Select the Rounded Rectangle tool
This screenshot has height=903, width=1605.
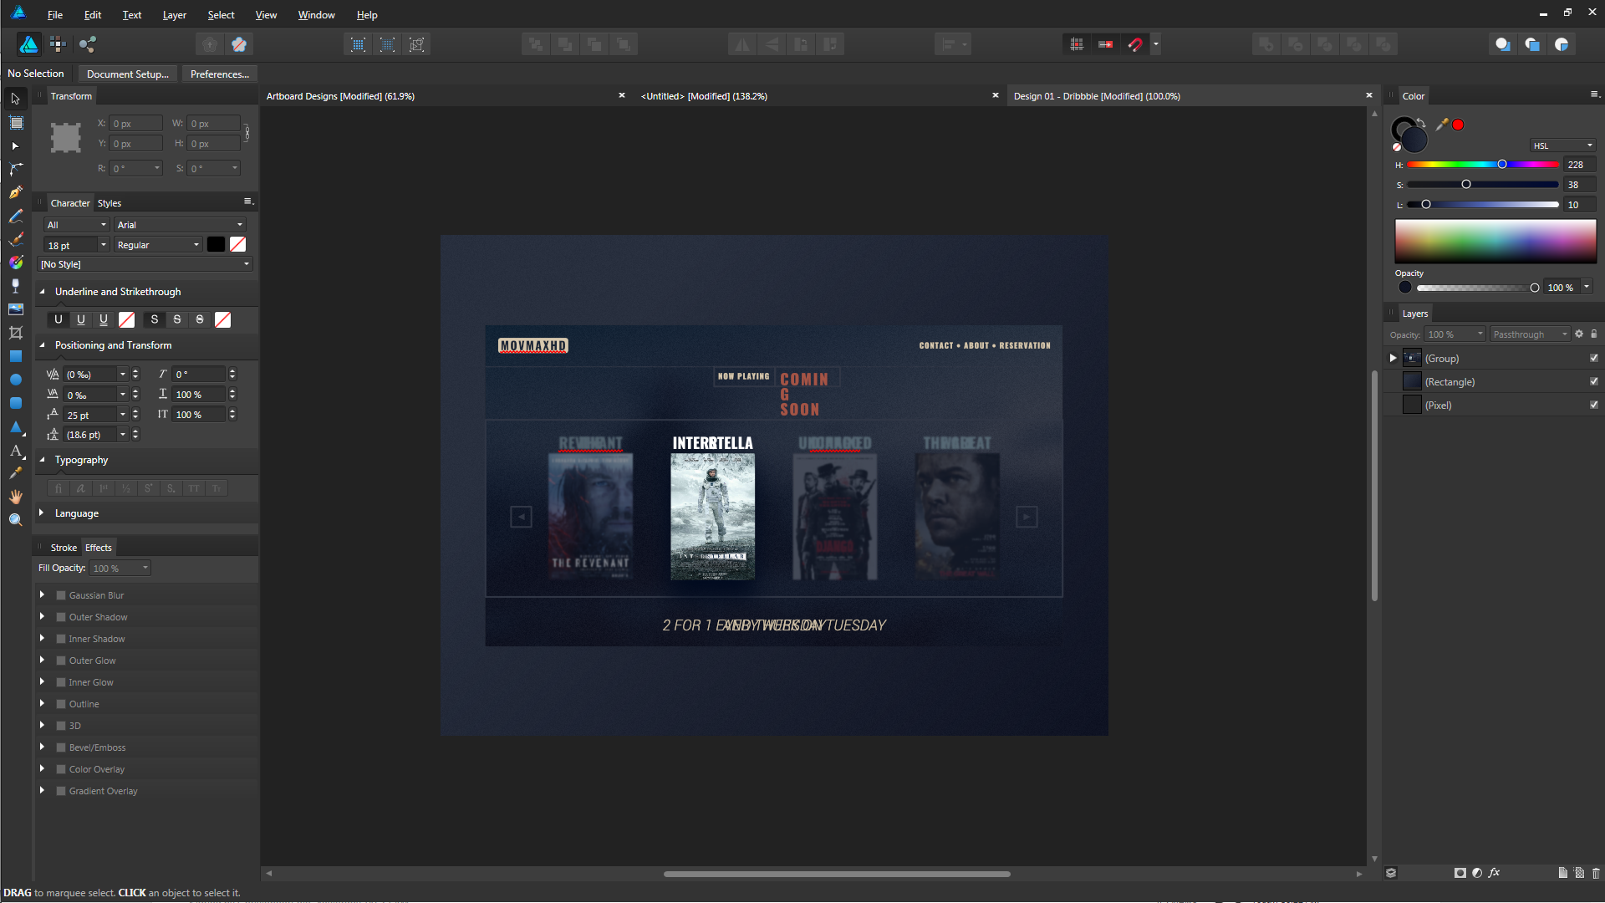15,403
